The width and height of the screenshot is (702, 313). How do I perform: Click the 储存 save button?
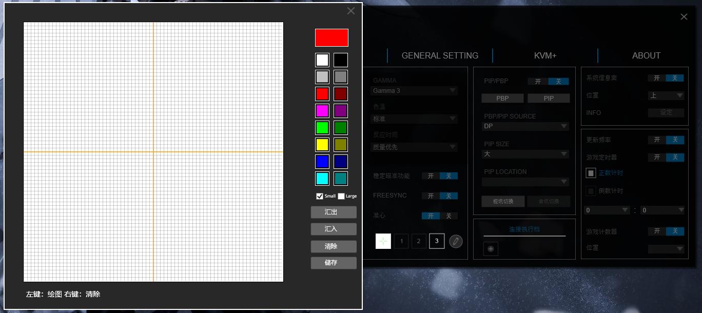[334, 263]
